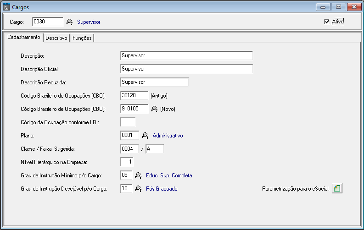Screen dimensions: 364x230
Task: Focus the Descrição Oficial field
Action: click(187, 69)
